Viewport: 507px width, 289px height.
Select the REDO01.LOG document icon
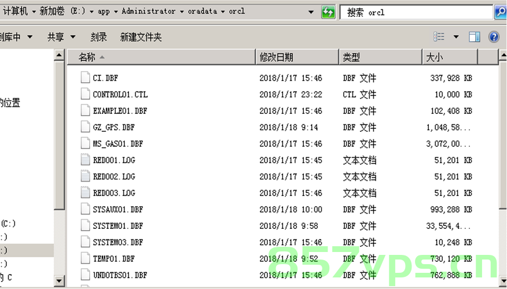tap(85, 160)
